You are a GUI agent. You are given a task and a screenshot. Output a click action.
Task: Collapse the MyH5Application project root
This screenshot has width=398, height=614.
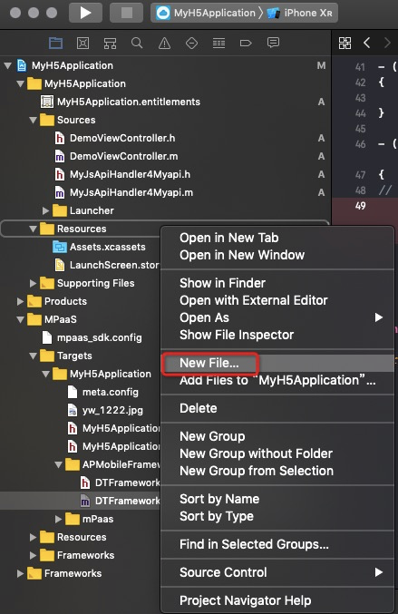coord(8,65)
